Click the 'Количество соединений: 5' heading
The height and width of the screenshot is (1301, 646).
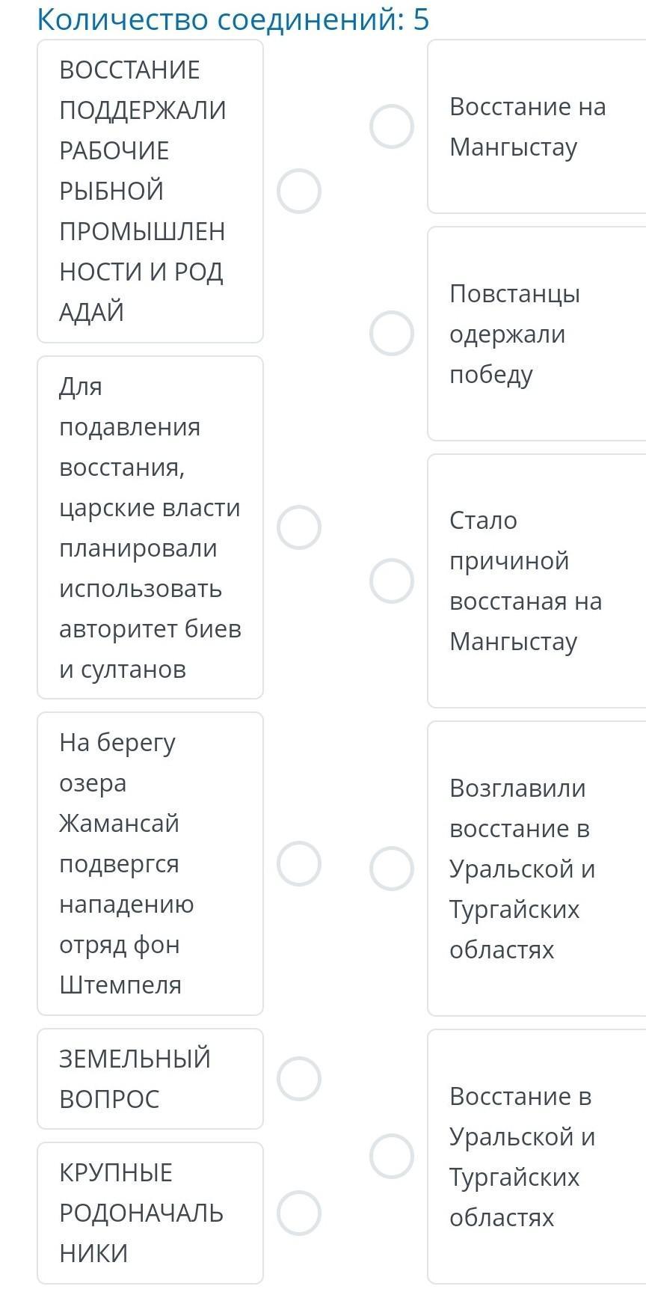(233, 19)
